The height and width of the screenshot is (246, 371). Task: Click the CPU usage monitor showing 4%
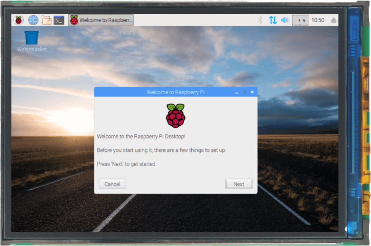click(x=299, y=20)
